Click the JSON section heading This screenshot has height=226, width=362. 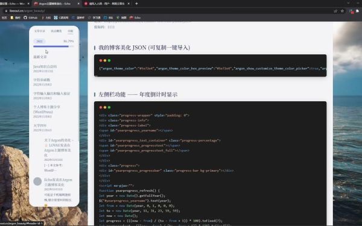coord(144,48)
